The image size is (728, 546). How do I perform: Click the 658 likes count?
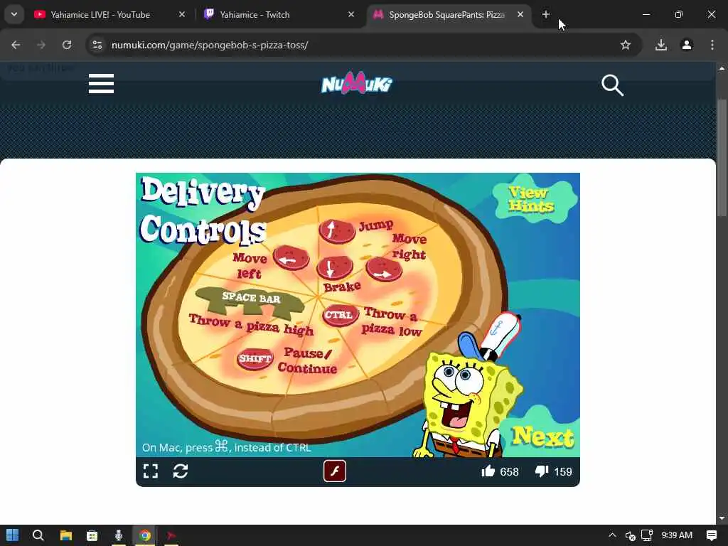509,472
